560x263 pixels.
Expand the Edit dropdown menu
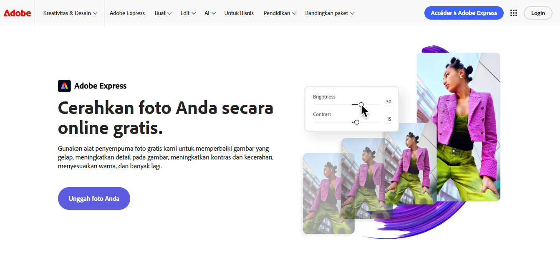[188, 13]
